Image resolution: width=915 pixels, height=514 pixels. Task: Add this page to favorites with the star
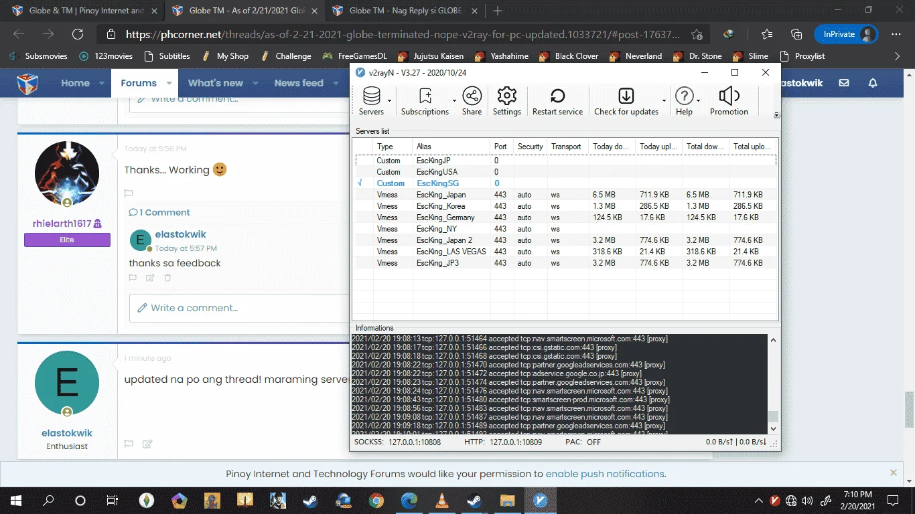tap(697, 35)
